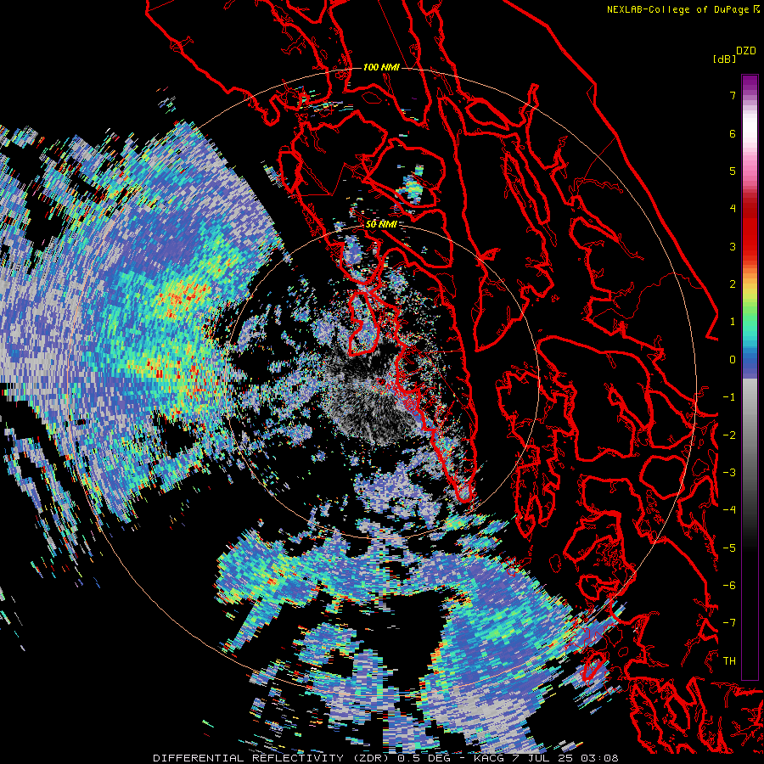Click the 100 NMI range ring label
The height and width of the screenshot is (764, 764).
tap(381, 67)
